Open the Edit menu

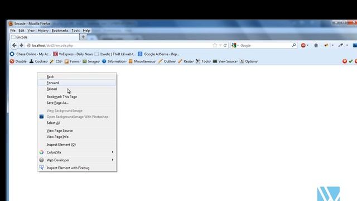click(21, 31)
